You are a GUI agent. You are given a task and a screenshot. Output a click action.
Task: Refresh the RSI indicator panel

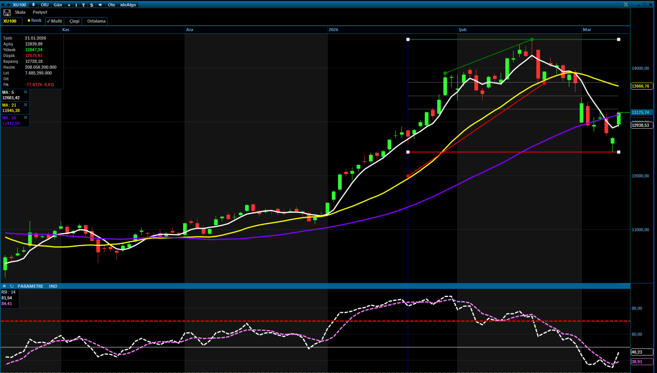[12, 286]
